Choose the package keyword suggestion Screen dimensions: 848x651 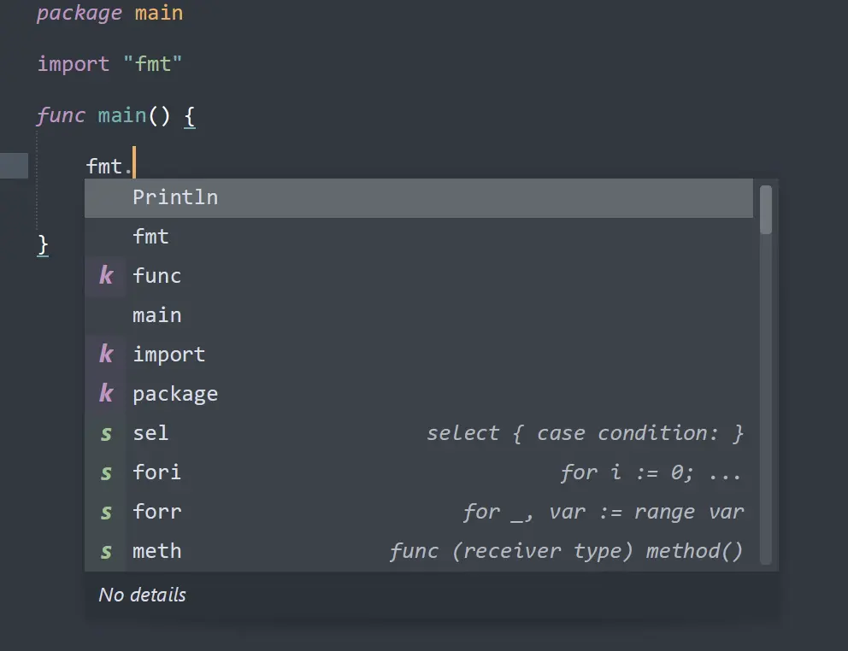pyautogui.click(x=175, y=394)
